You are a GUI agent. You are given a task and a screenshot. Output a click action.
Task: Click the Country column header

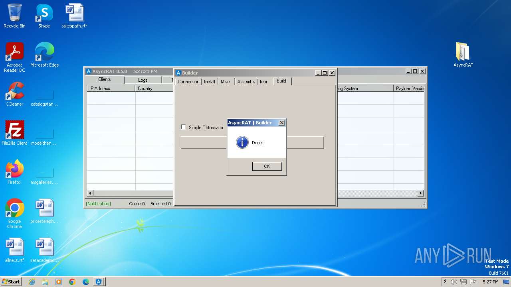click(x=154, y=88)
